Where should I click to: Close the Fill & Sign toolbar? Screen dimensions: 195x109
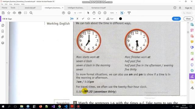[188, 19]
